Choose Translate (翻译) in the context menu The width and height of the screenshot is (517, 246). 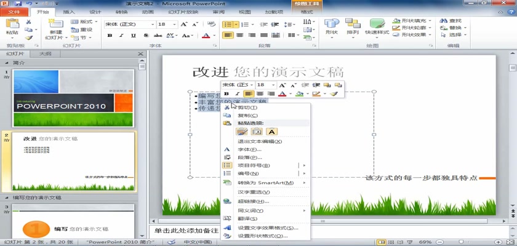(x=265, y=219)
